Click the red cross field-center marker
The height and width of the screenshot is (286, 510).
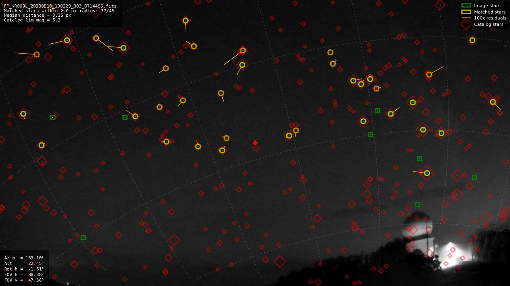[x=255, y=143]
